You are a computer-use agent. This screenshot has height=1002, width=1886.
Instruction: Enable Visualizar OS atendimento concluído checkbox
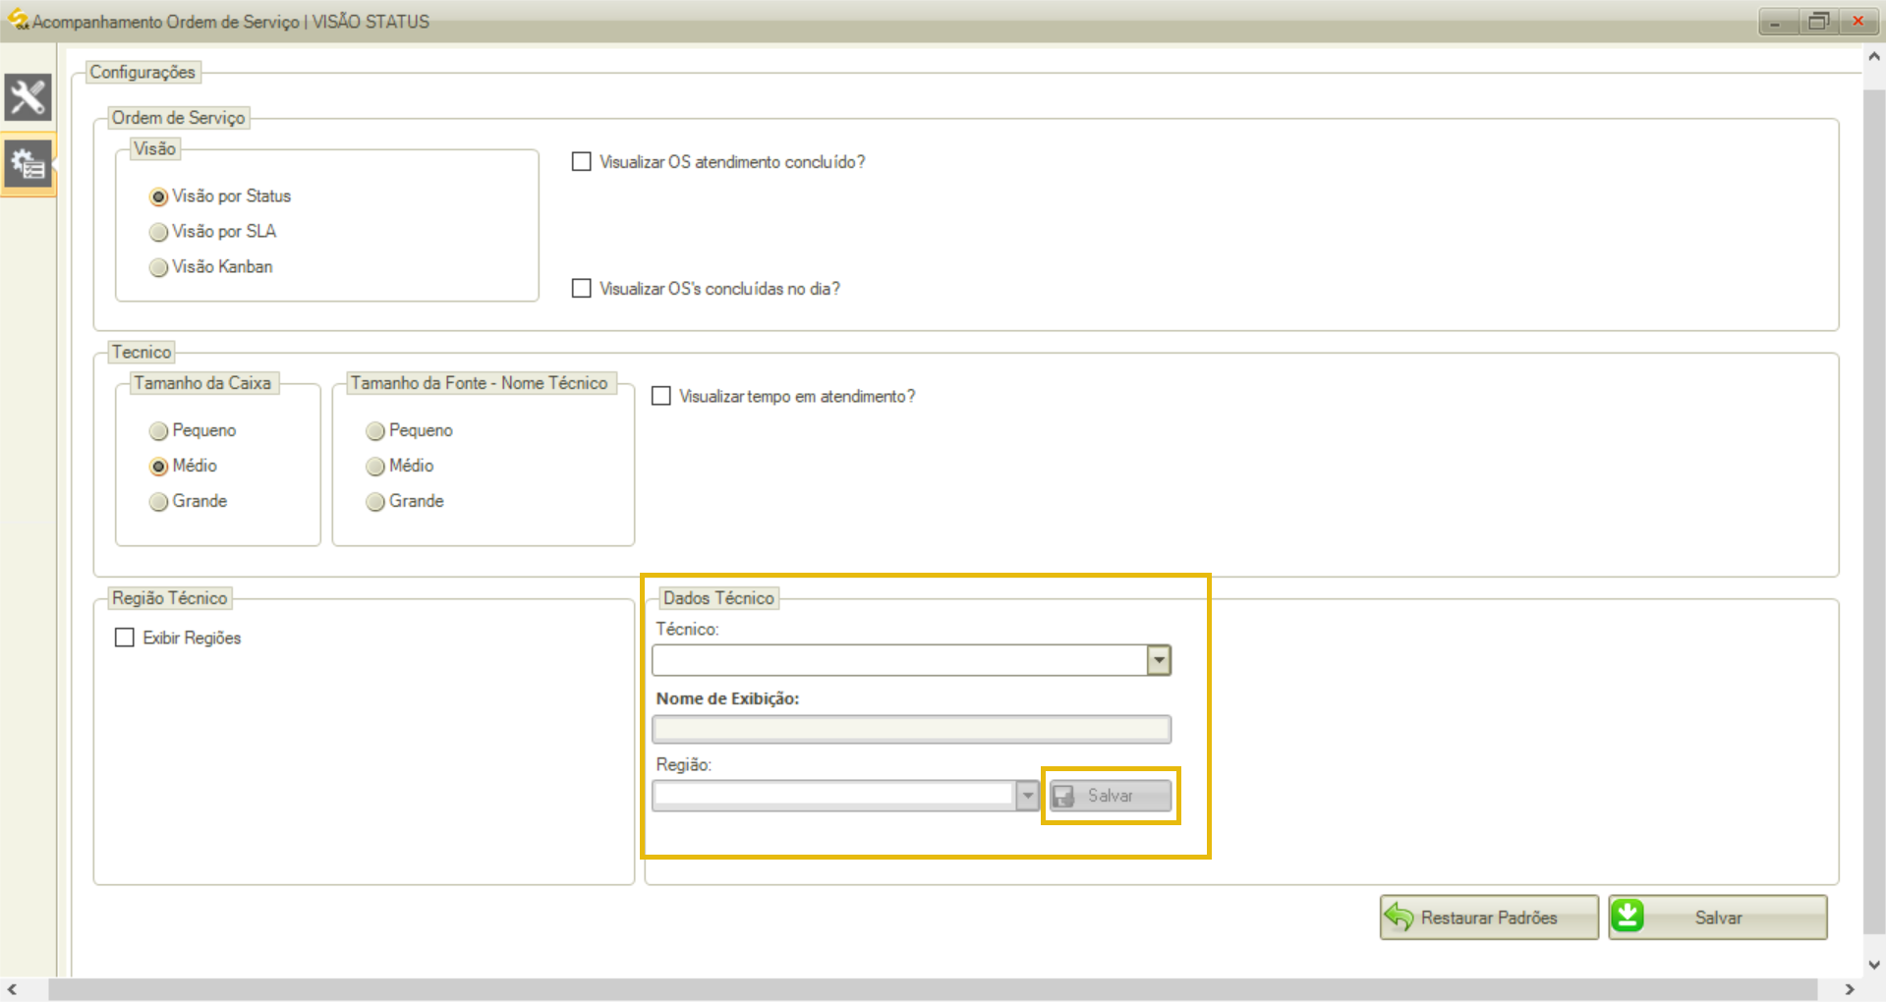[582, 161]
